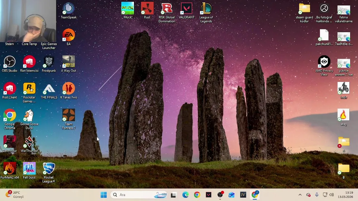Open network settings tray icon
This screenshot has width=358, height=201.
[325, 195]
